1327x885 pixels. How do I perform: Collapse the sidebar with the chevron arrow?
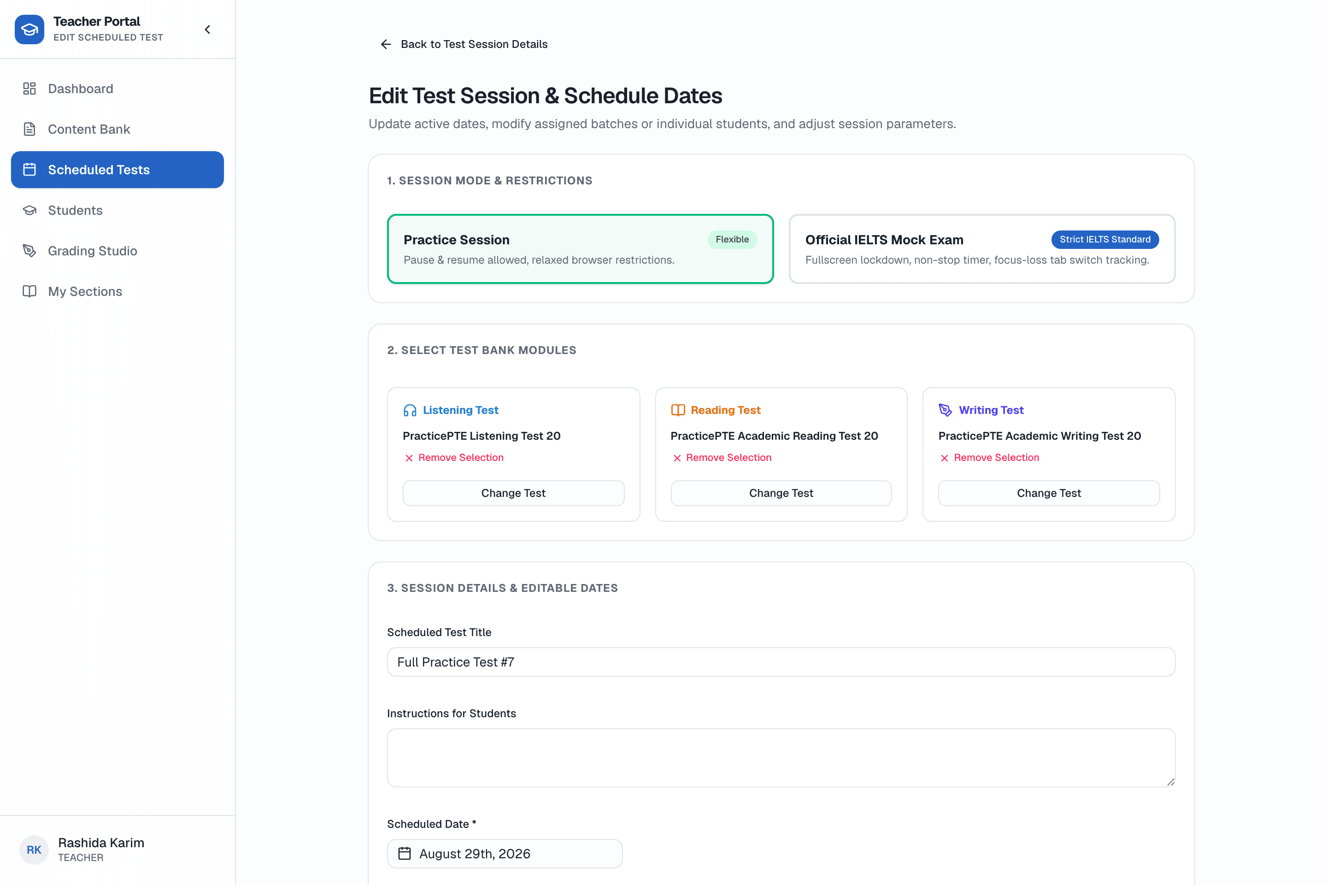208,29
